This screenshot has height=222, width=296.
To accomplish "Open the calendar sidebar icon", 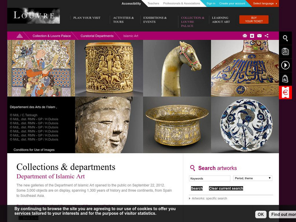I will 285,51.
